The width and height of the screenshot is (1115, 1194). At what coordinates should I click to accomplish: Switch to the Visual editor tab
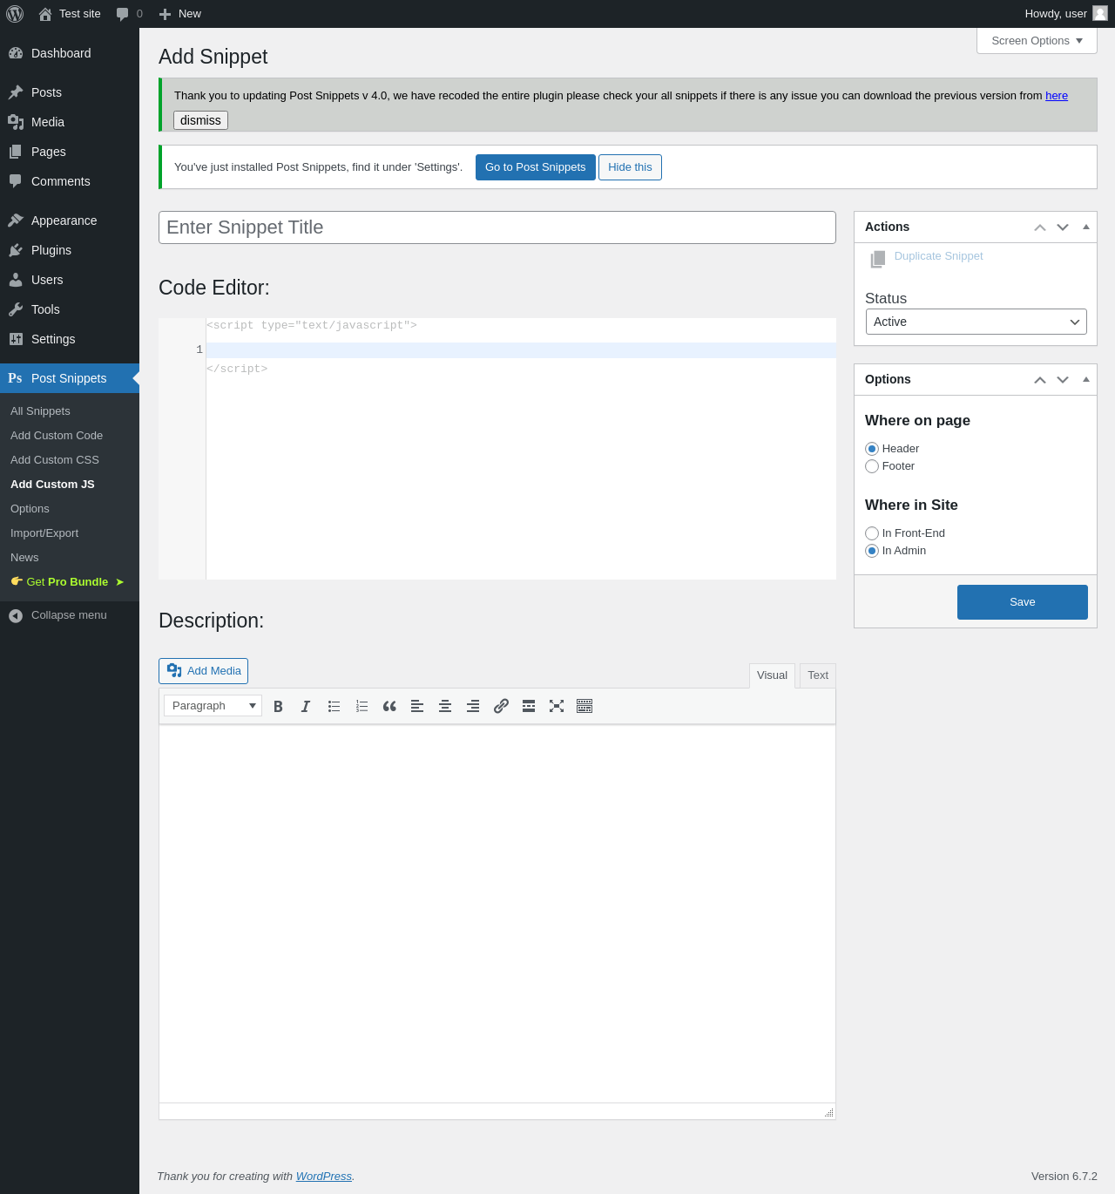pyautogui.click(x=772, y=675)
